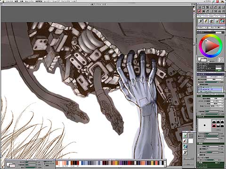The width and height of the screenshot is (226, 169).
Task: Expand the Gradation section in art materials
Action: coord(198,69)
